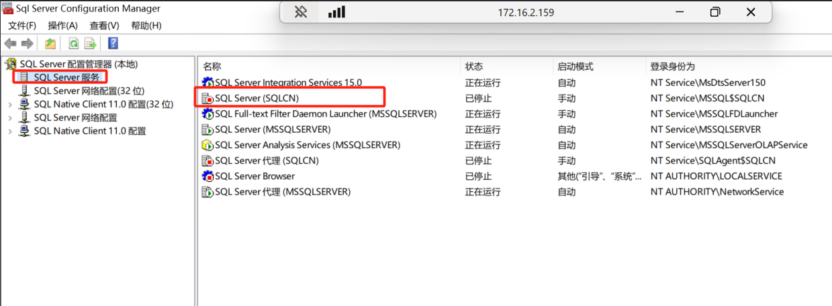Viewport: 832px width, 306px height.
Task: Click the stopped SQL Server (SQLCN) service icon
Action: (x=207, y=98)
